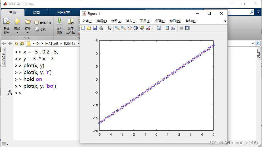Hide Plot Tools icon in figure toolbar

click(181, 28)
